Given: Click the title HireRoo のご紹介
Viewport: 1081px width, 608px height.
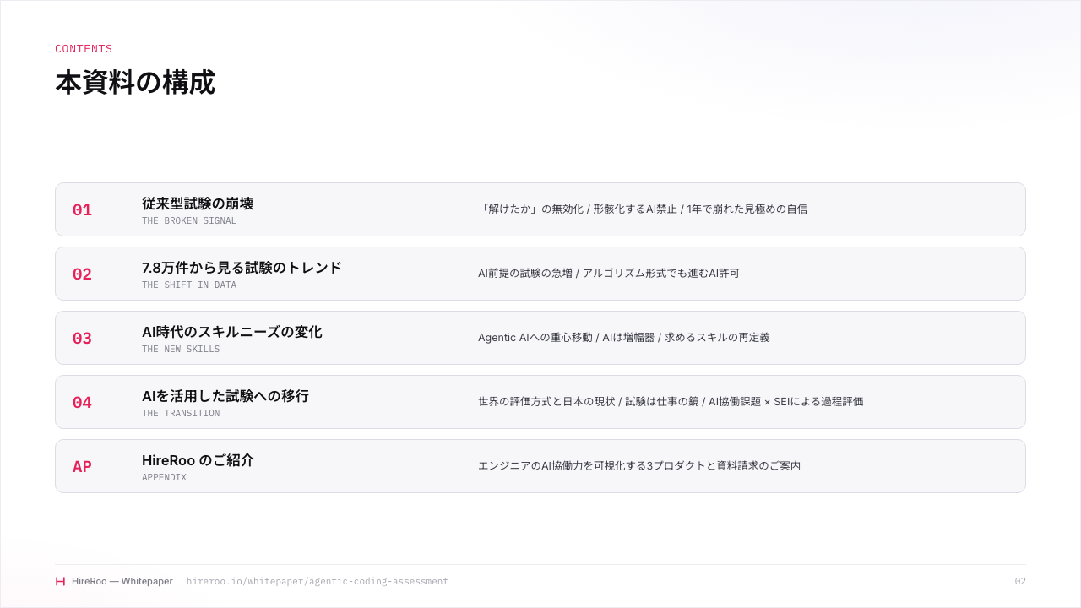Looking at the screenshot, I should (198, 460).
